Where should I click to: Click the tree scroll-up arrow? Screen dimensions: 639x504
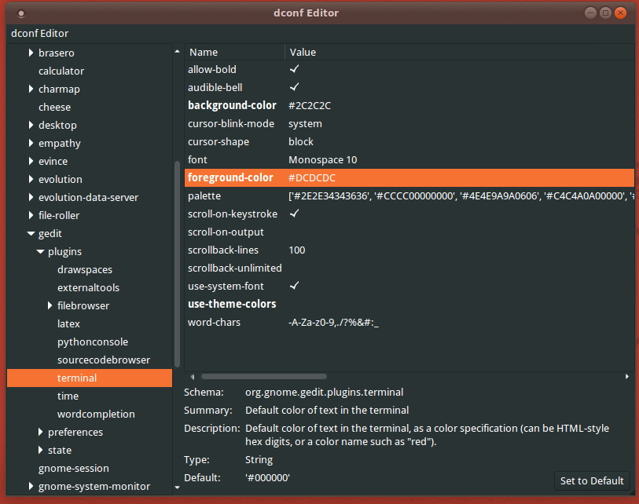177,51
